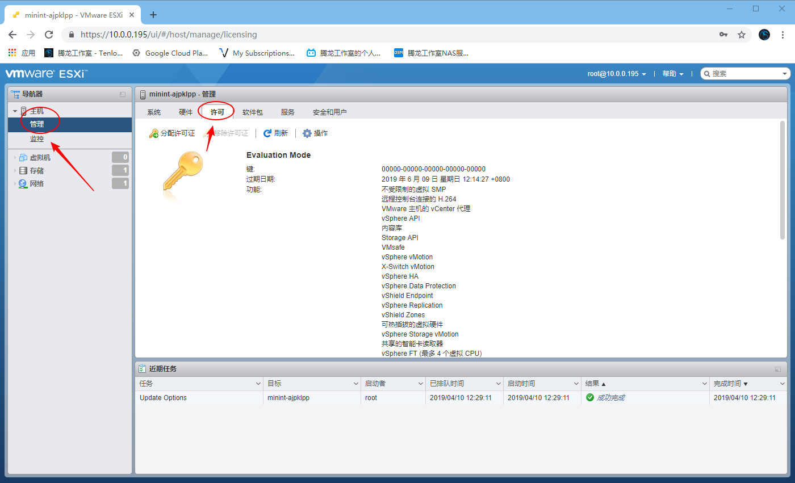Select the Update Options task row
The height and width of the screenshot is (483, 795).
461,398
